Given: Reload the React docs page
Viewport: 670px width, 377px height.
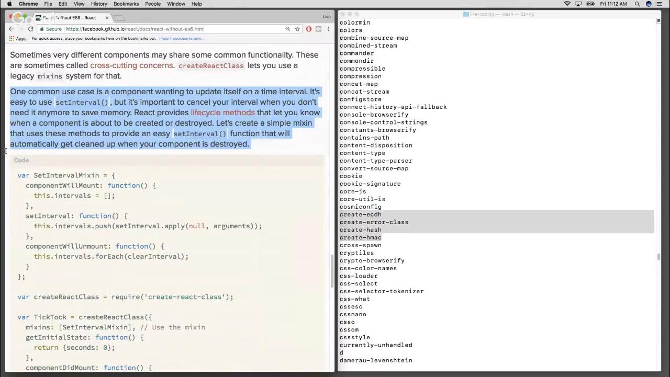Looking at the screenshot, I should (x=30, y=29).
